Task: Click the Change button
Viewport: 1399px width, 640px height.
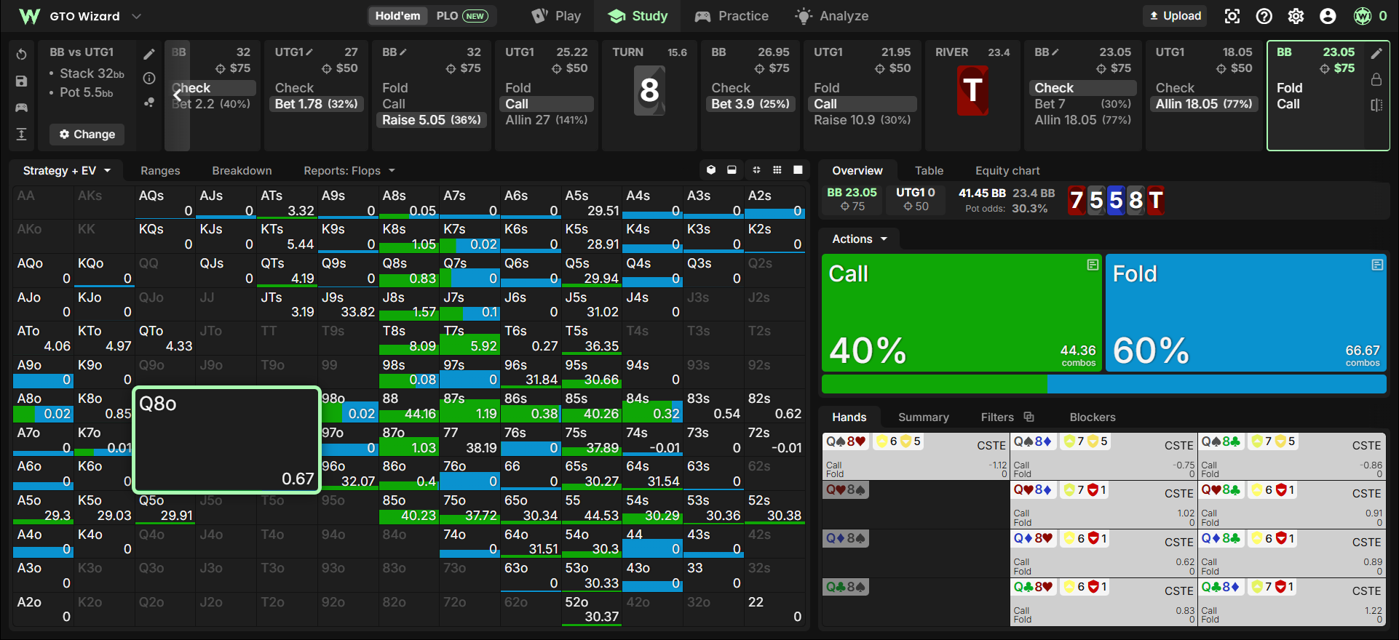Action: [x=87, y=135]
